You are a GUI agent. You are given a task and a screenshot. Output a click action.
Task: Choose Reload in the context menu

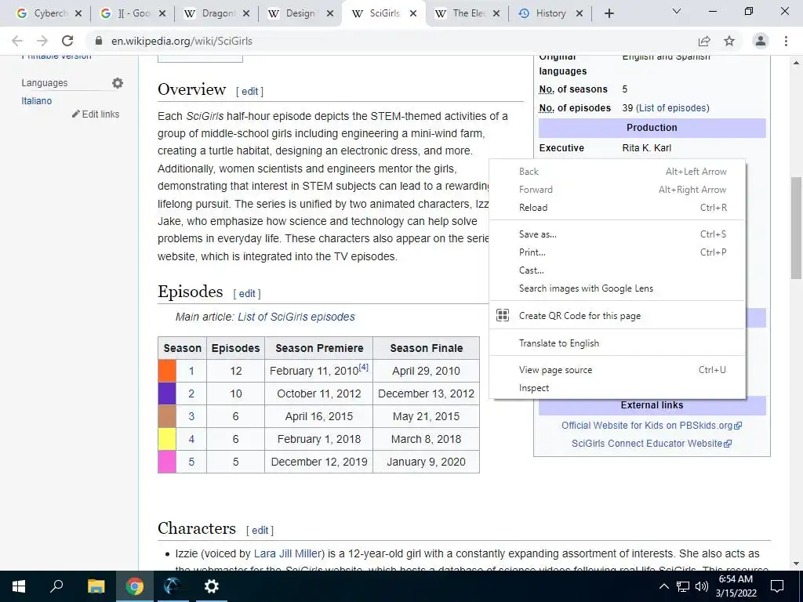click(x=617, y=207)
